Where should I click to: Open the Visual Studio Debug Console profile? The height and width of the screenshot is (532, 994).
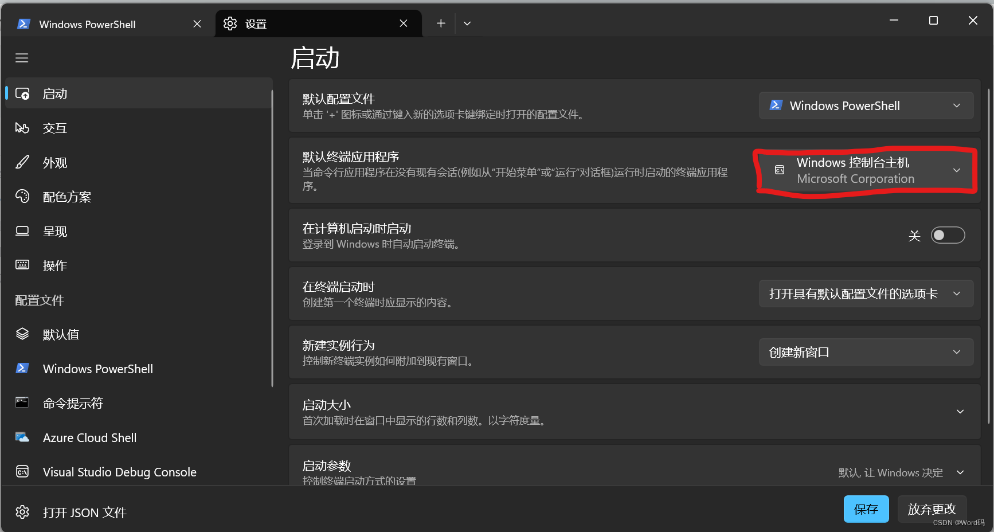click(x=139, y=472)
